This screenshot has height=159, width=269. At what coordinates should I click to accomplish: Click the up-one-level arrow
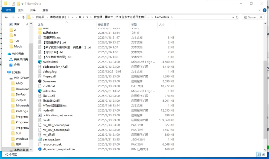tap(23, 17)
